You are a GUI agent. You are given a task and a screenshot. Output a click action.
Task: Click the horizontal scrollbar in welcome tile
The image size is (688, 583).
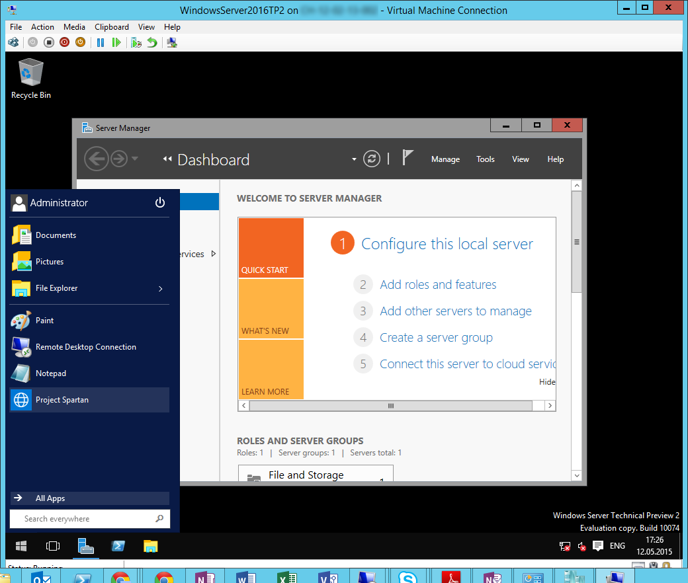390,406
